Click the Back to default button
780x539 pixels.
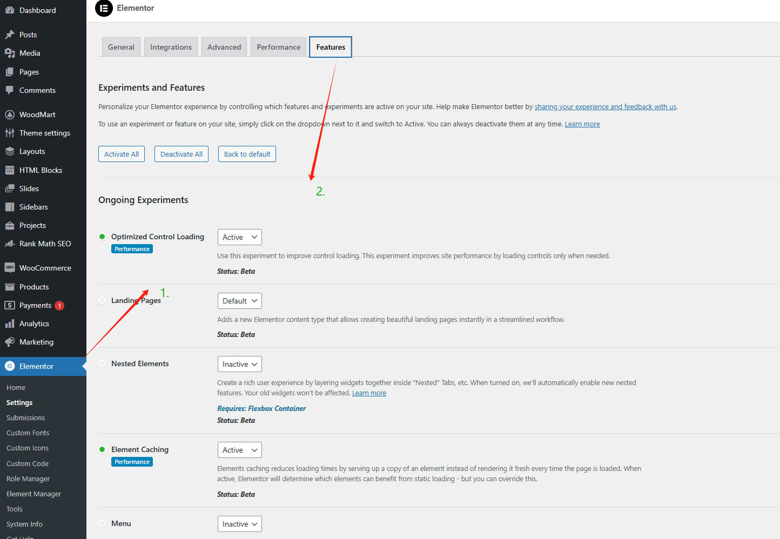coord(247,154)
